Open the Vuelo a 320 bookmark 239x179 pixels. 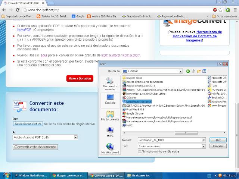coord(103,16)
